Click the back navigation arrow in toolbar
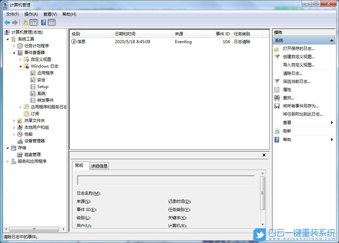 7,22
